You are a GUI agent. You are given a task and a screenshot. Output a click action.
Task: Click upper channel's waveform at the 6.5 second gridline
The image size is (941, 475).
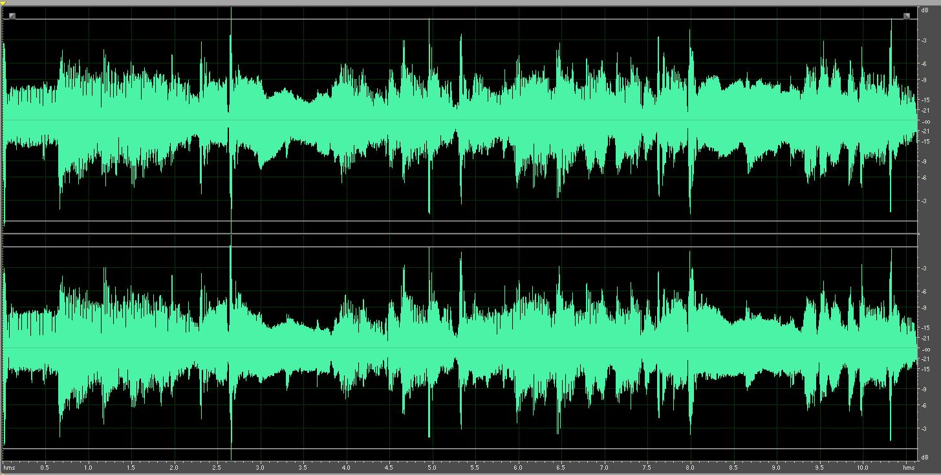(561, 120)
